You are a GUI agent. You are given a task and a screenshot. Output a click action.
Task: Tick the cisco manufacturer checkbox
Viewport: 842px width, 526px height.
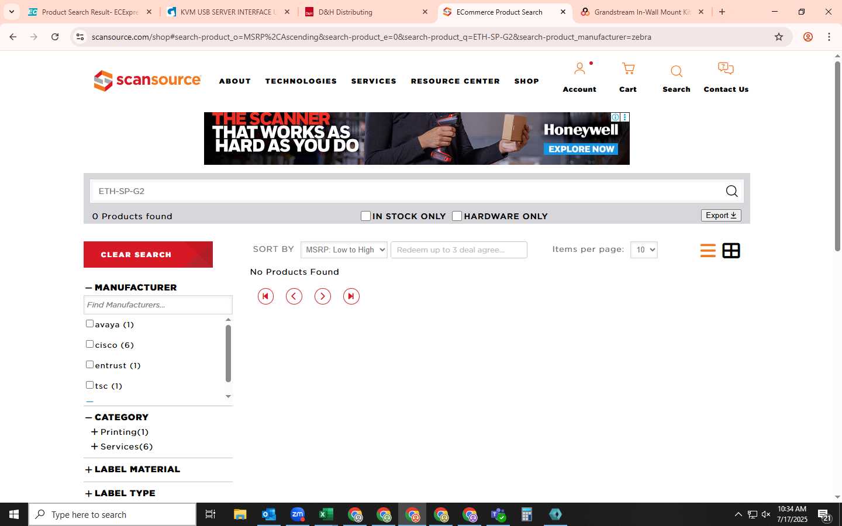pos(89,344)
